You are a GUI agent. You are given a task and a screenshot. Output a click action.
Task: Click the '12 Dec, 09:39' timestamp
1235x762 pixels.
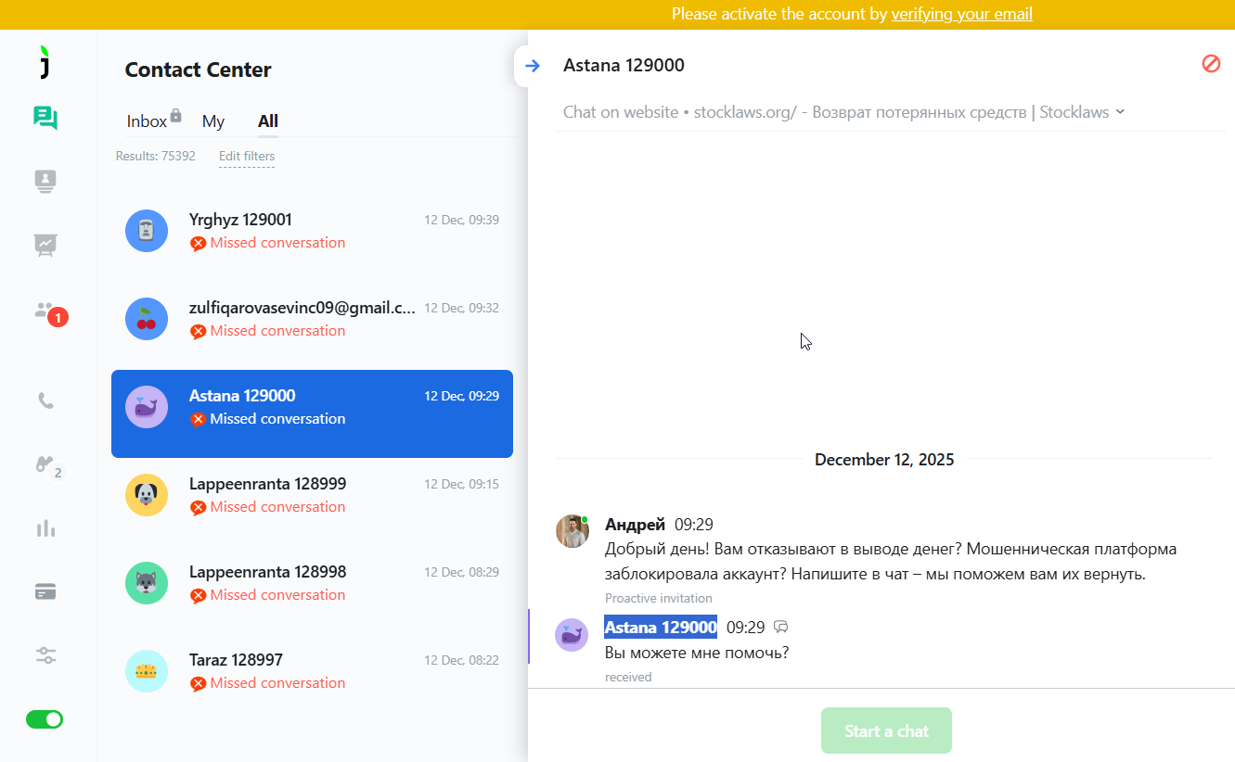[x=462, y=220]
